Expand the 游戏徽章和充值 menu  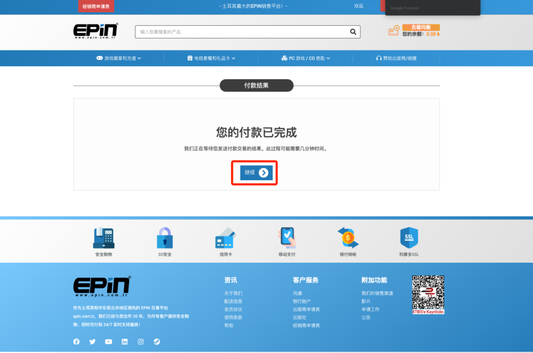point(118,58)
